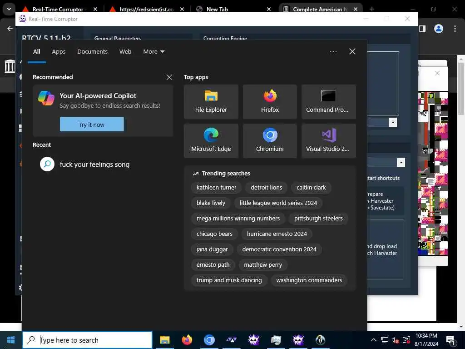Image resolution: width=465 pixels, height=349 pixels.
Task: Close the small popup in the browser page
Action: coord(437,73)
